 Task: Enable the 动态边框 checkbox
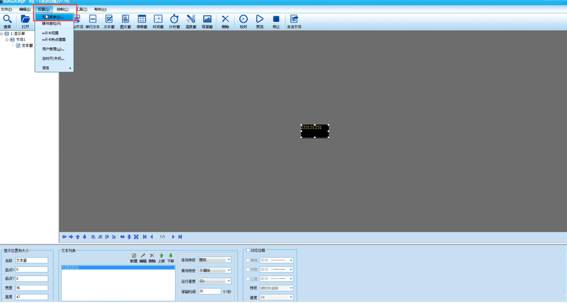coord(249,250)
